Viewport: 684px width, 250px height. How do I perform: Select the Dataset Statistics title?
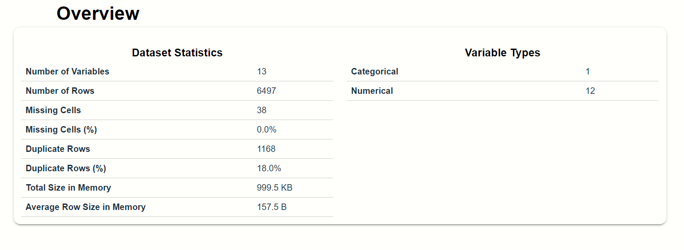pyautogui.click(x=177, y=52)
